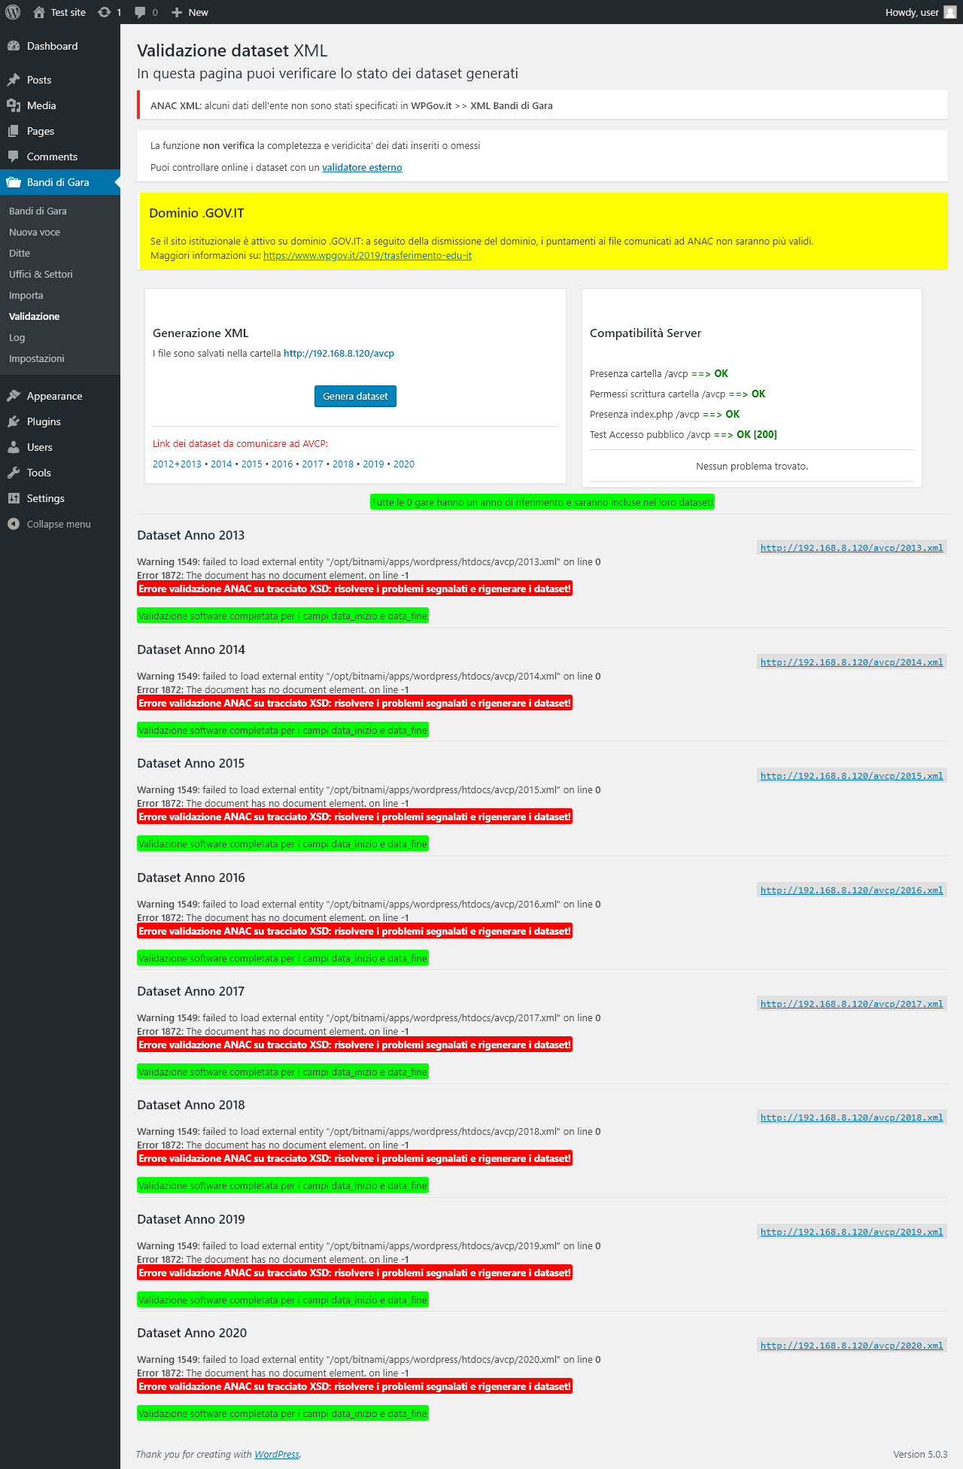Click the Dashboard gauge icon
The image size is (963, 1469).
click(14, 46)
